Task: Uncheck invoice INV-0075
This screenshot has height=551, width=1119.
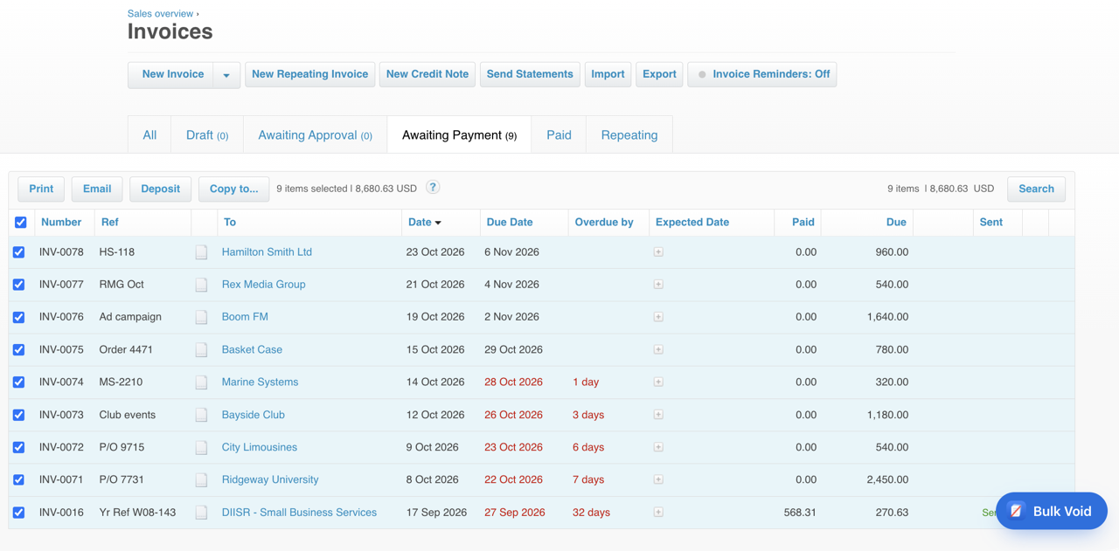Action: pos(18,349)
